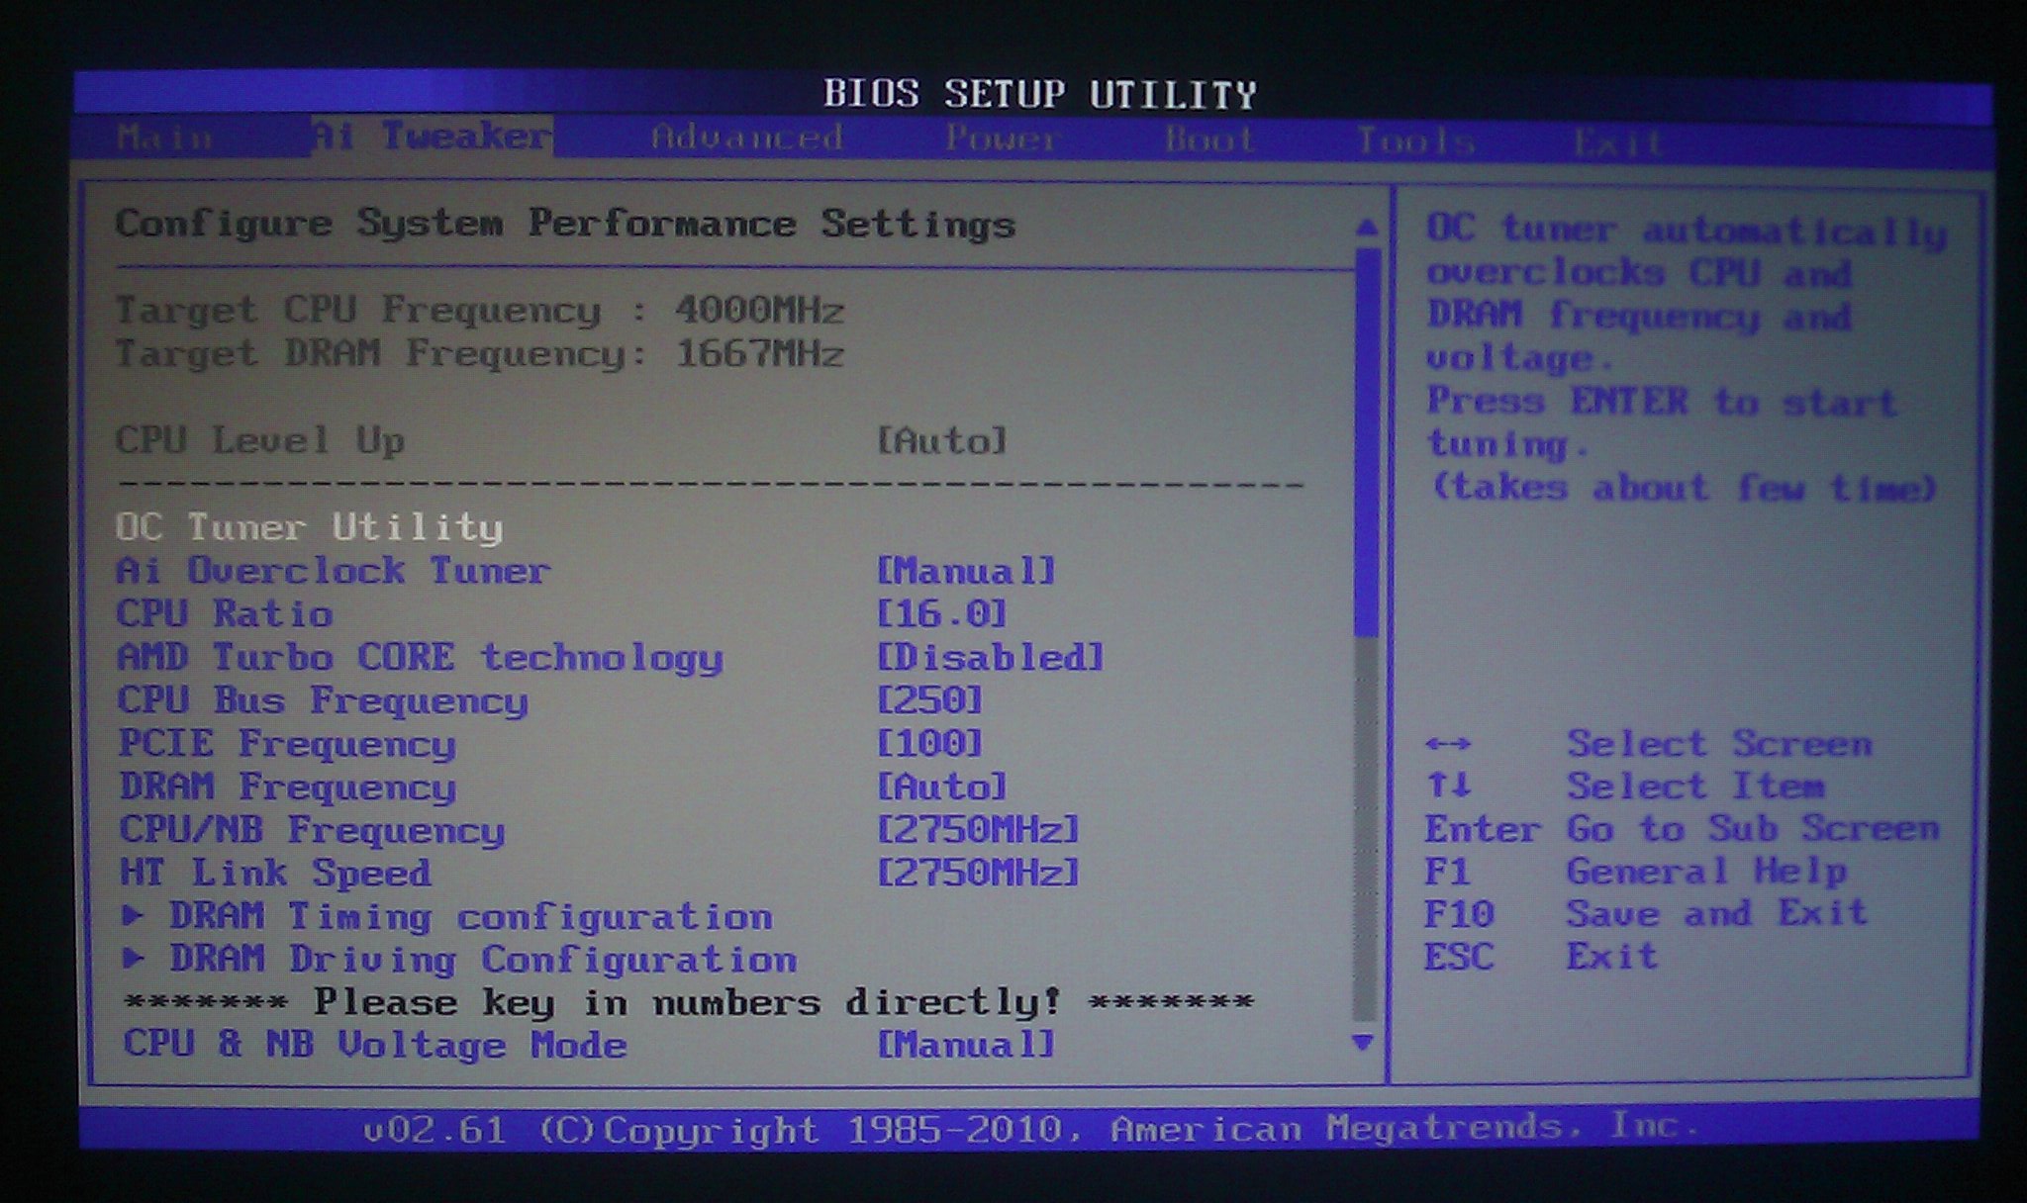The image size is (2027, 1203).
Task: Switch to the Boot tab
Action: click(1209, 139)
